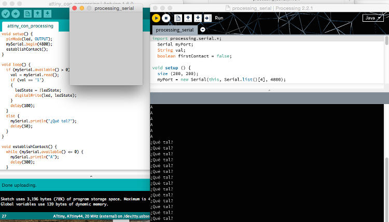Select the processing_serial tab
Screen dimensions: 389x222
tap(175, 29)
